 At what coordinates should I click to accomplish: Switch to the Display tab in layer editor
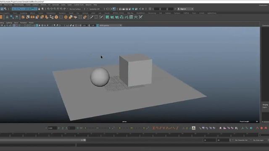click(x=265, y=104)
